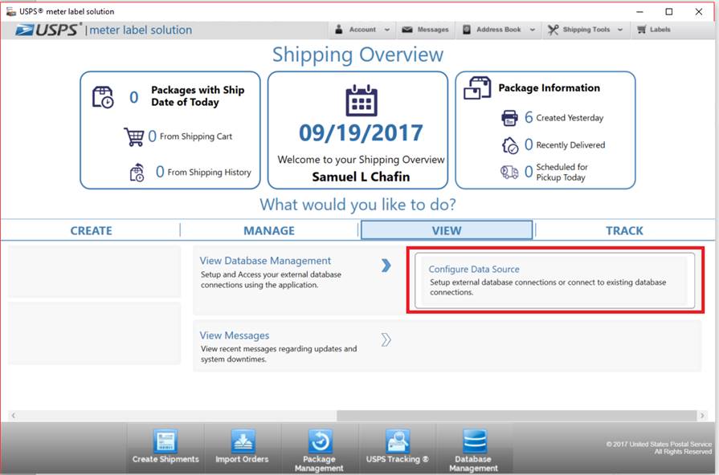Switch to the MANAGE tab
Viewport: 719px width, 475px height.
point(269,230)
